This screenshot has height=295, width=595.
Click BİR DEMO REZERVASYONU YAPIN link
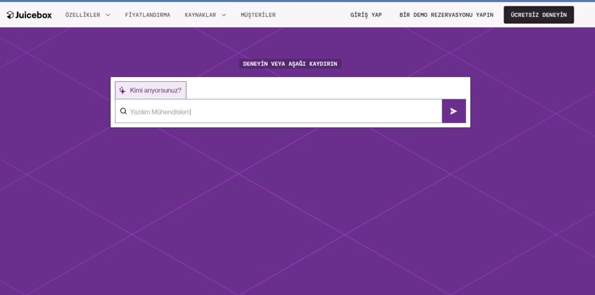click(x=446, y=15)
